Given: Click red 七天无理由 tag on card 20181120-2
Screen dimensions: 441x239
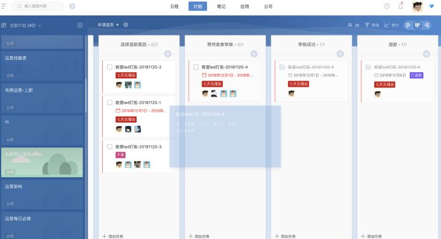Looking at the screenshot, I should click(x=126, y=75).
